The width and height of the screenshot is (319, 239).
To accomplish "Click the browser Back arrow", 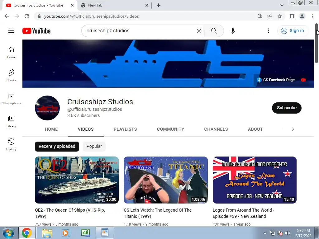I will coord(7,16).
